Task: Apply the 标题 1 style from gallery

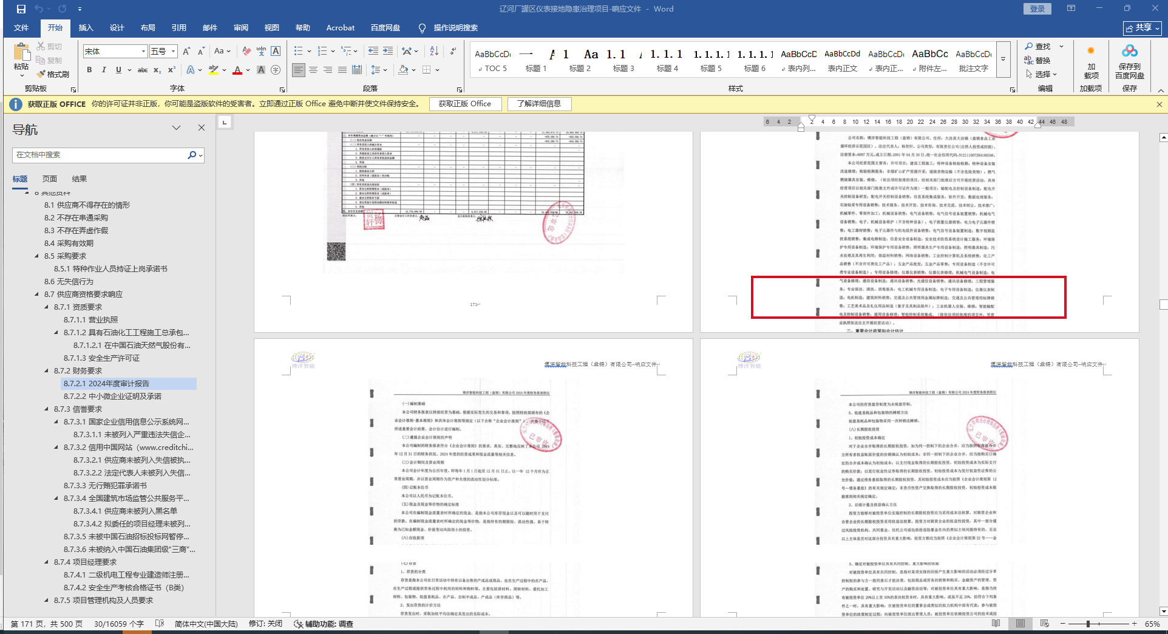Action: point(536,60)
